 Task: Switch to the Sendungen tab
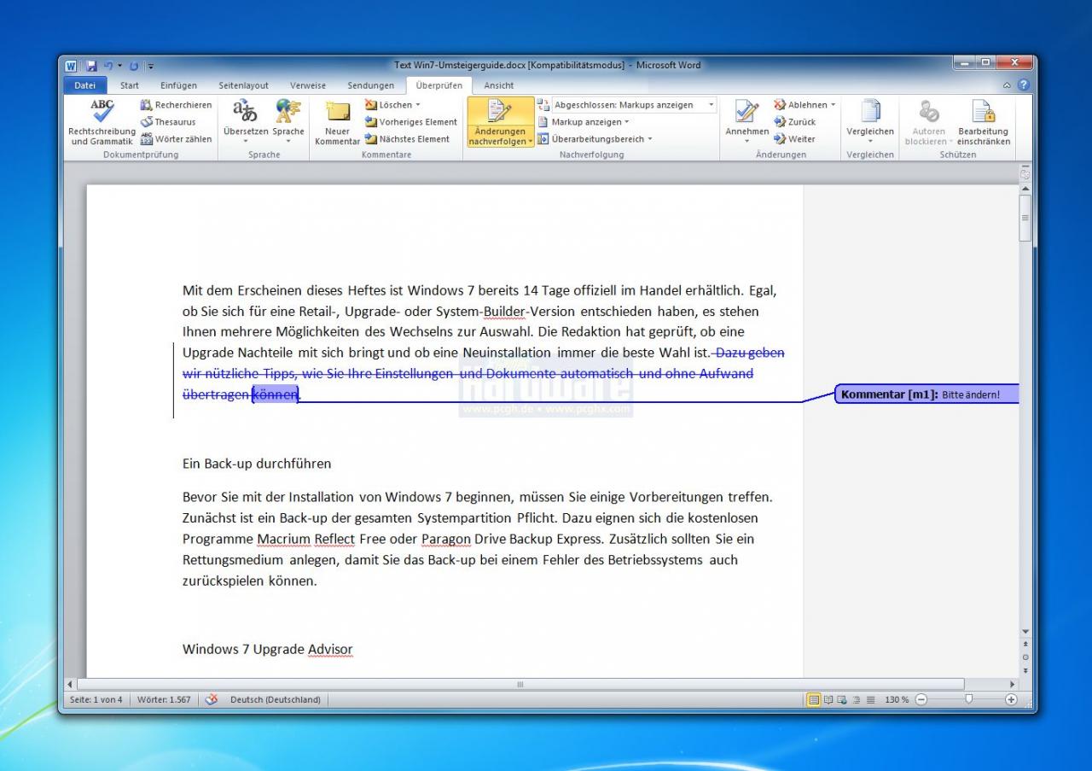click(x=371, y=85)
